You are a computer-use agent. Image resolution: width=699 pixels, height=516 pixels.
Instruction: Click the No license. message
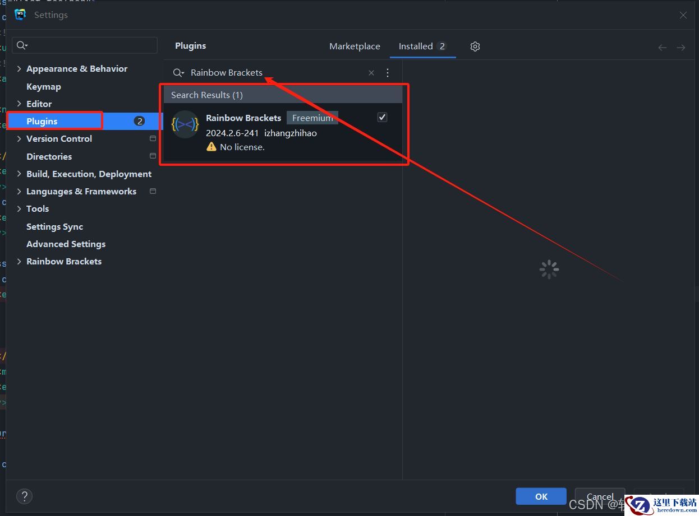pyautogui.click(x=242, y=147)
